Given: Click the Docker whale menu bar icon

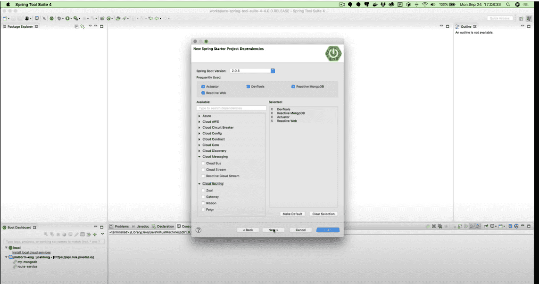Looking at the screenshot, I should [375, 4].
